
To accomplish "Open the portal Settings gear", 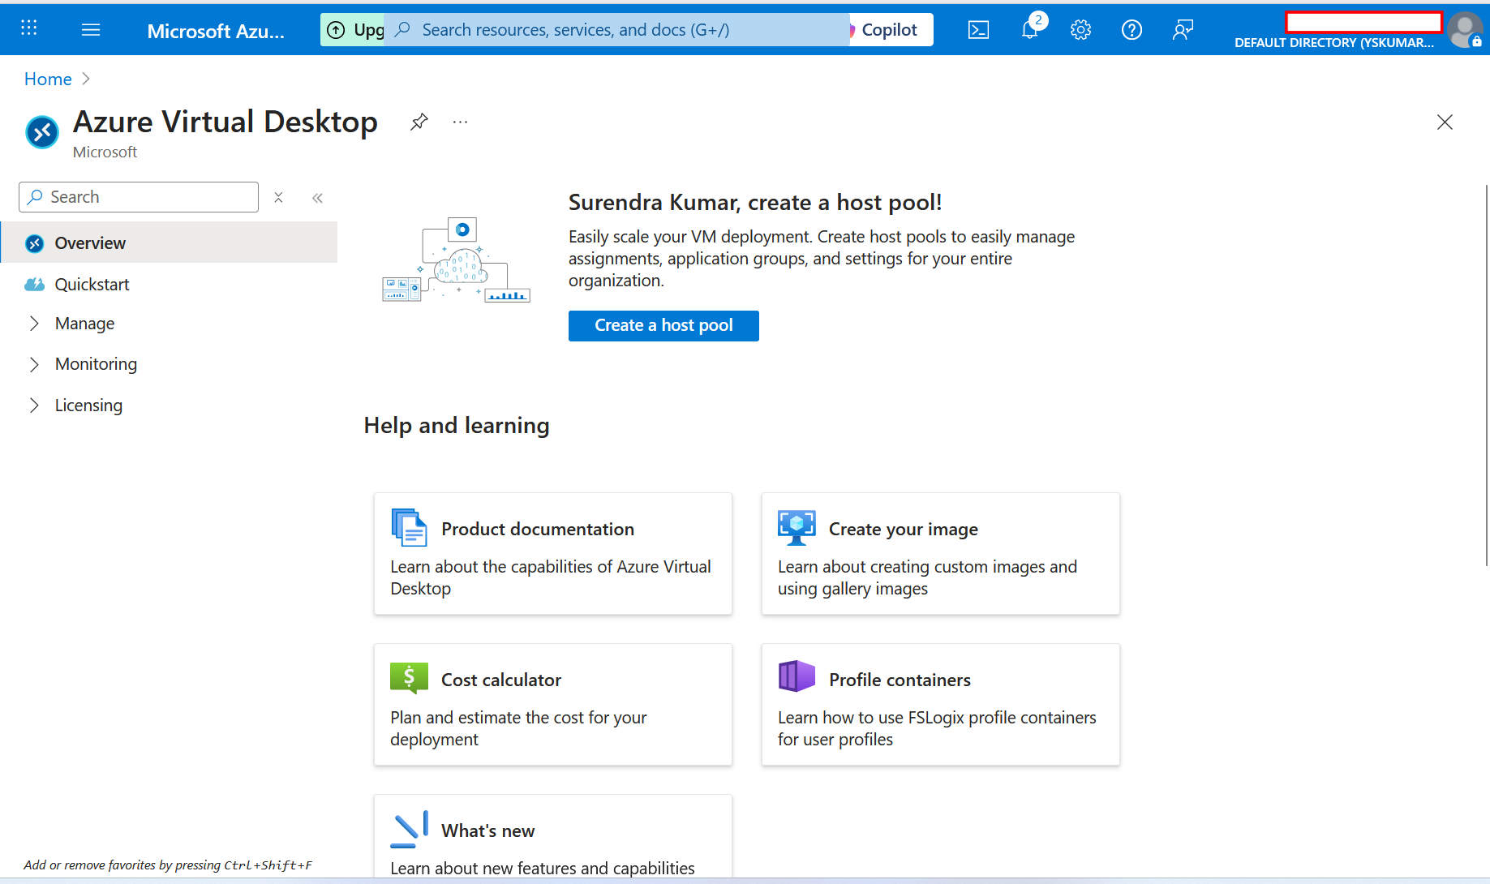I will [x=1080, y=29].
